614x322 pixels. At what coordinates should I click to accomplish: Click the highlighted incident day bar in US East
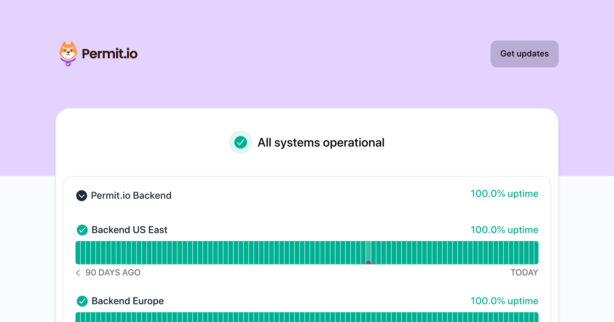[x=368, y=252]
